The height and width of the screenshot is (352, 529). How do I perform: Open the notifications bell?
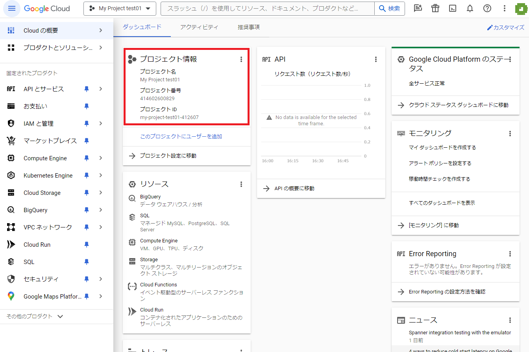tap(470, 9)
